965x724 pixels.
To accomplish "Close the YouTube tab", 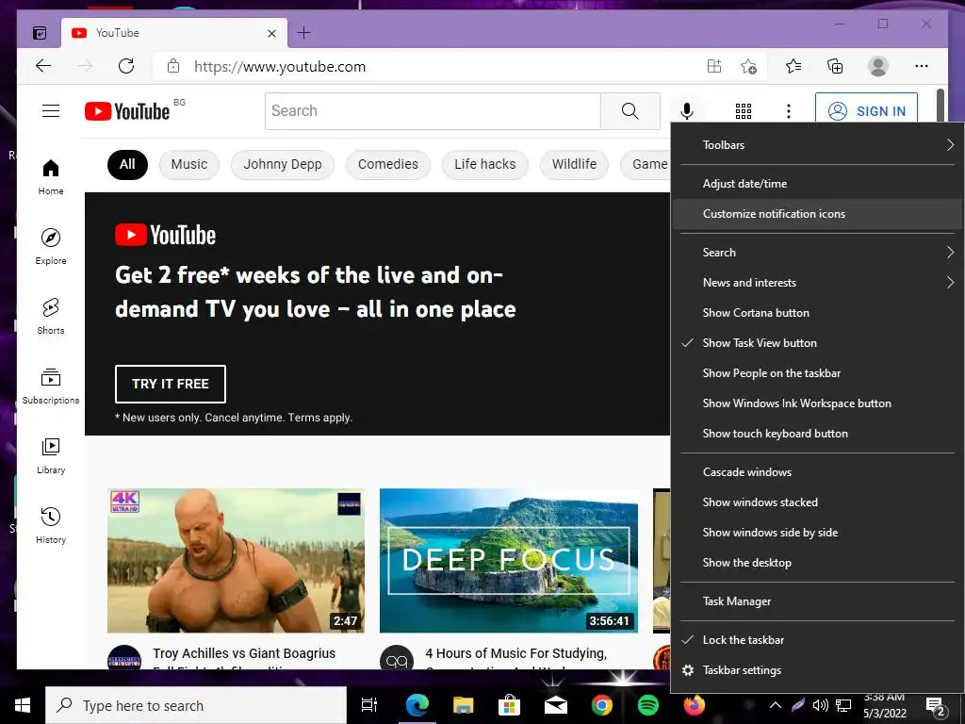I will [271, 33].
